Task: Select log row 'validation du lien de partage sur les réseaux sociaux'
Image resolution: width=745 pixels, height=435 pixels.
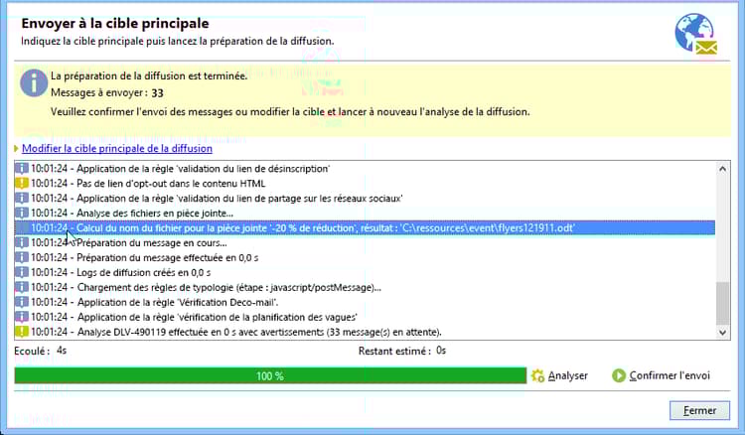Action: pos(365,198)
